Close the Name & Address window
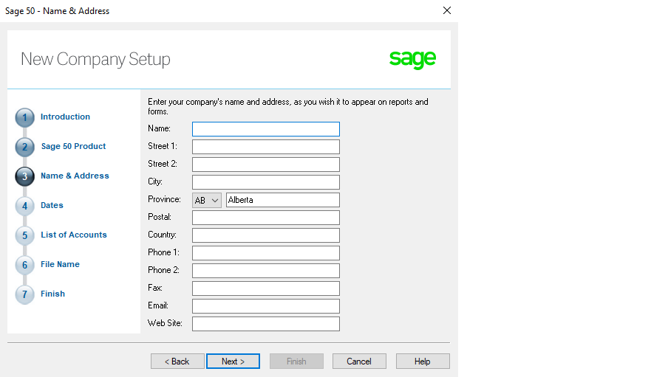 click(447, 10)
